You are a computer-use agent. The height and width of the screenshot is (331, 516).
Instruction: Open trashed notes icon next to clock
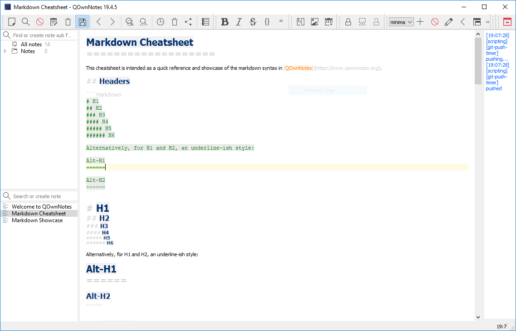175,22
